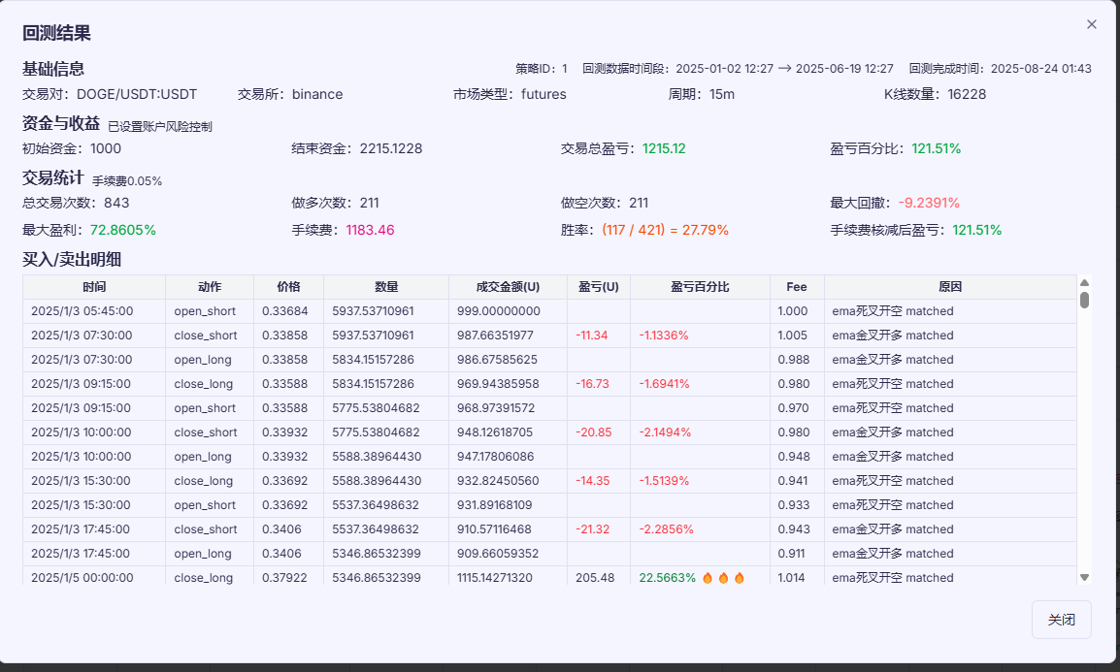This screenshot has height=672, width=1120.
Task: Click the scrollbar up arrow in the trade table
Action: click(x=1084, y=282)
